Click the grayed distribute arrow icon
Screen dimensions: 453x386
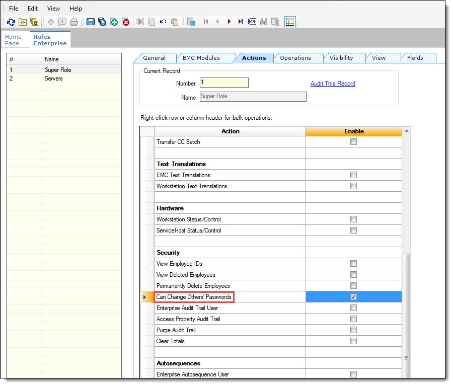click(140, 22)
